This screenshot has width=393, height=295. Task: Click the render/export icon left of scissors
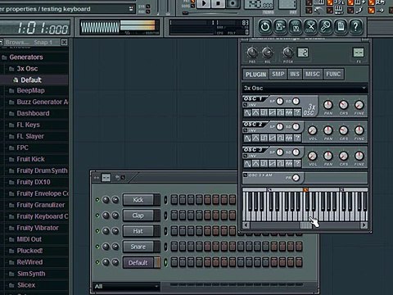[x=296, y=27]
